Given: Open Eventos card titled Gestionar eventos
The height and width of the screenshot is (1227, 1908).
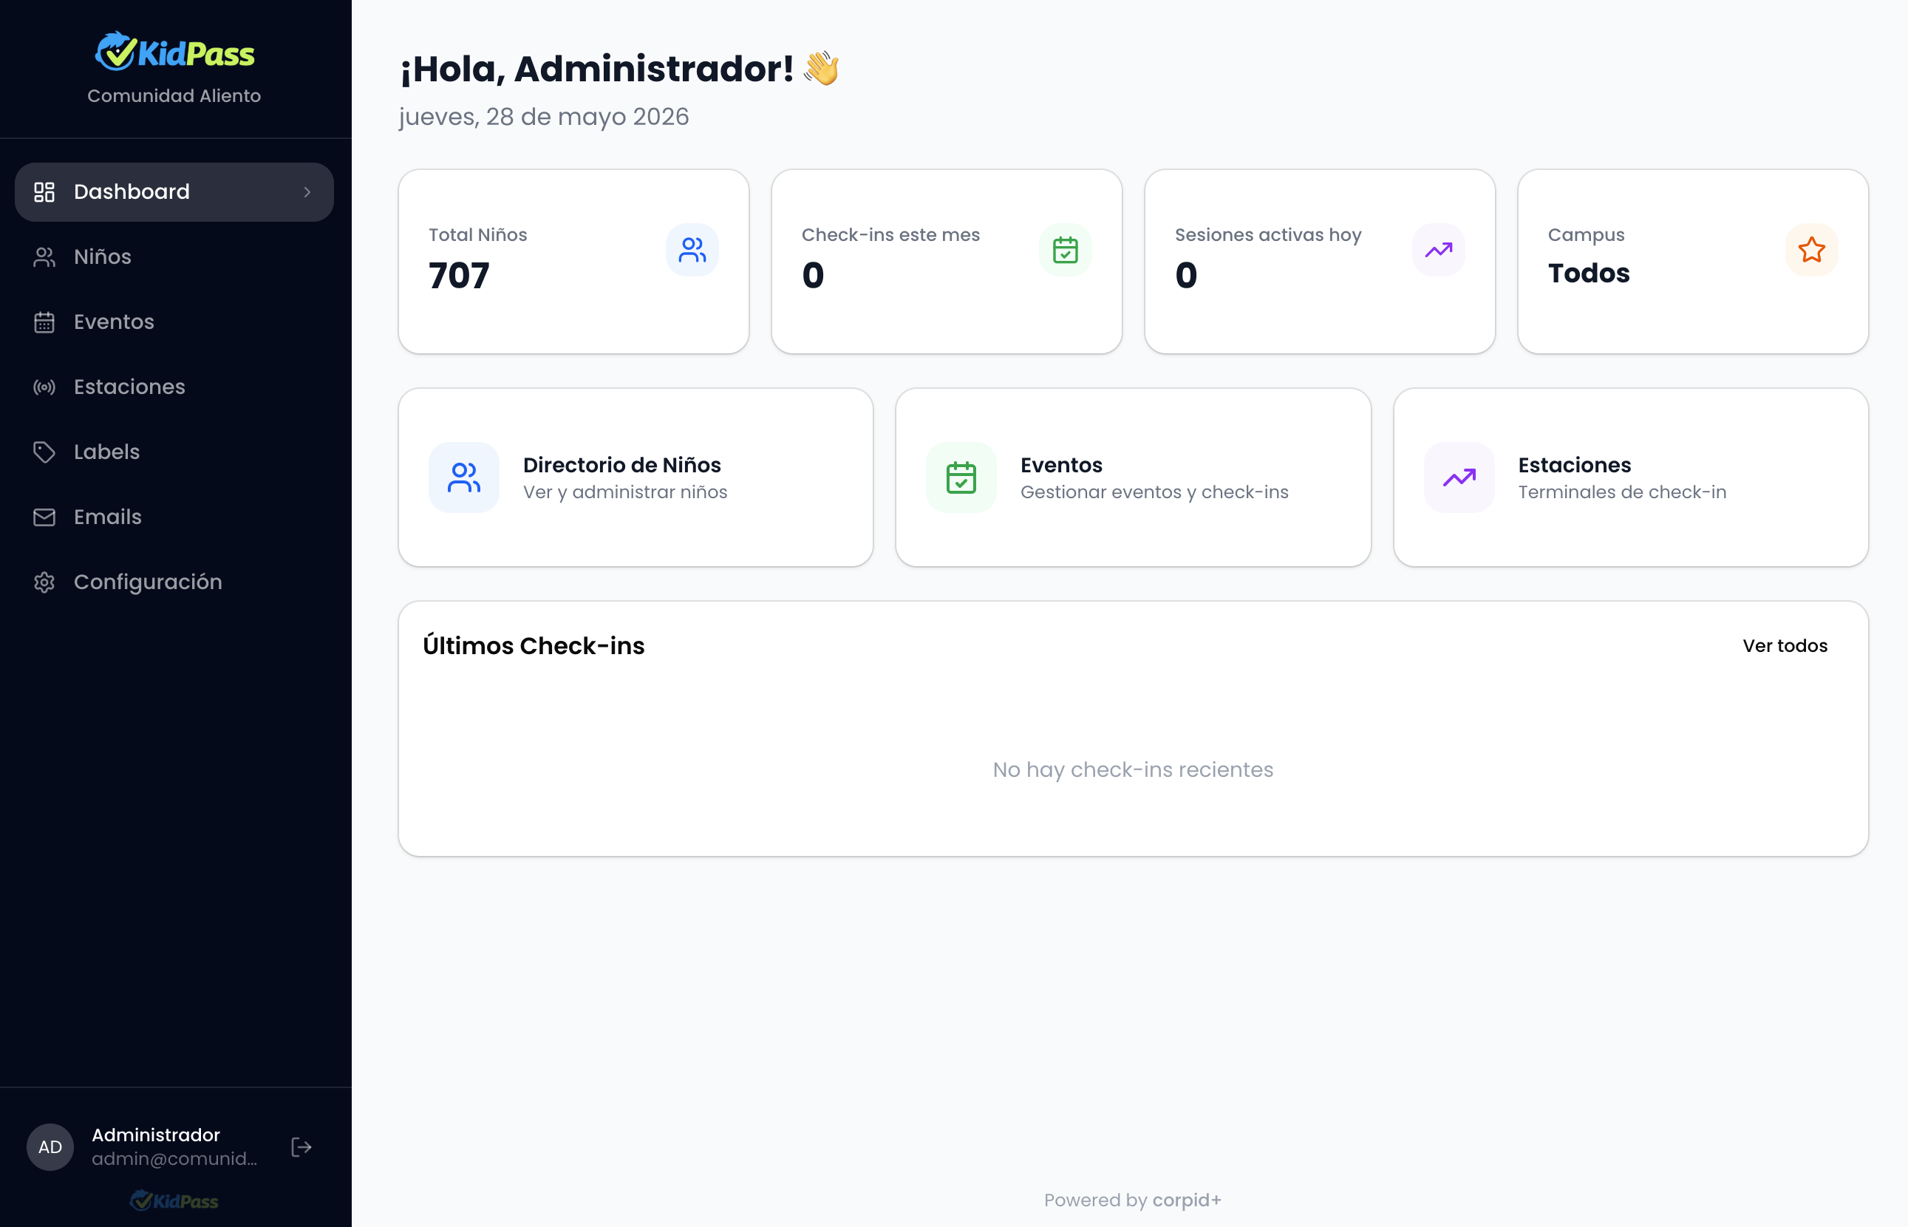Looking at the screenshot, I should [x=1133, y=477].
